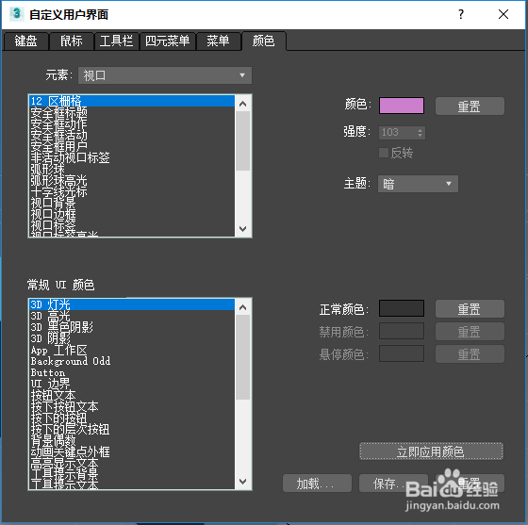Select 3D 高光 in UI colors list
Viewport: 528px width, 525px height.
132,316
